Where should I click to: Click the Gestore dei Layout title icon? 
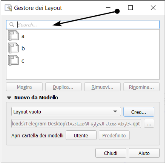(x=8, y=8)
